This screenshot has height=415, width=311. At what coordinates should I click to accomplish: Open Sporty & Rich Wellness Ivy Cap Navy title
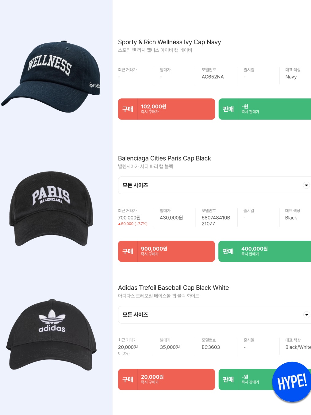[169, 42]
